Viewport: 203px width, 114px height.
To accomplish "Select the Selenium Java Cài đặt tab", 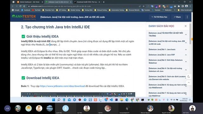I will (x=58, y=2).
